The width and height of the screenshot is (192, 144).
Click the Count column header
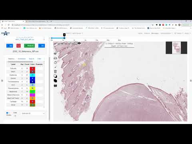tap(27, 64)
